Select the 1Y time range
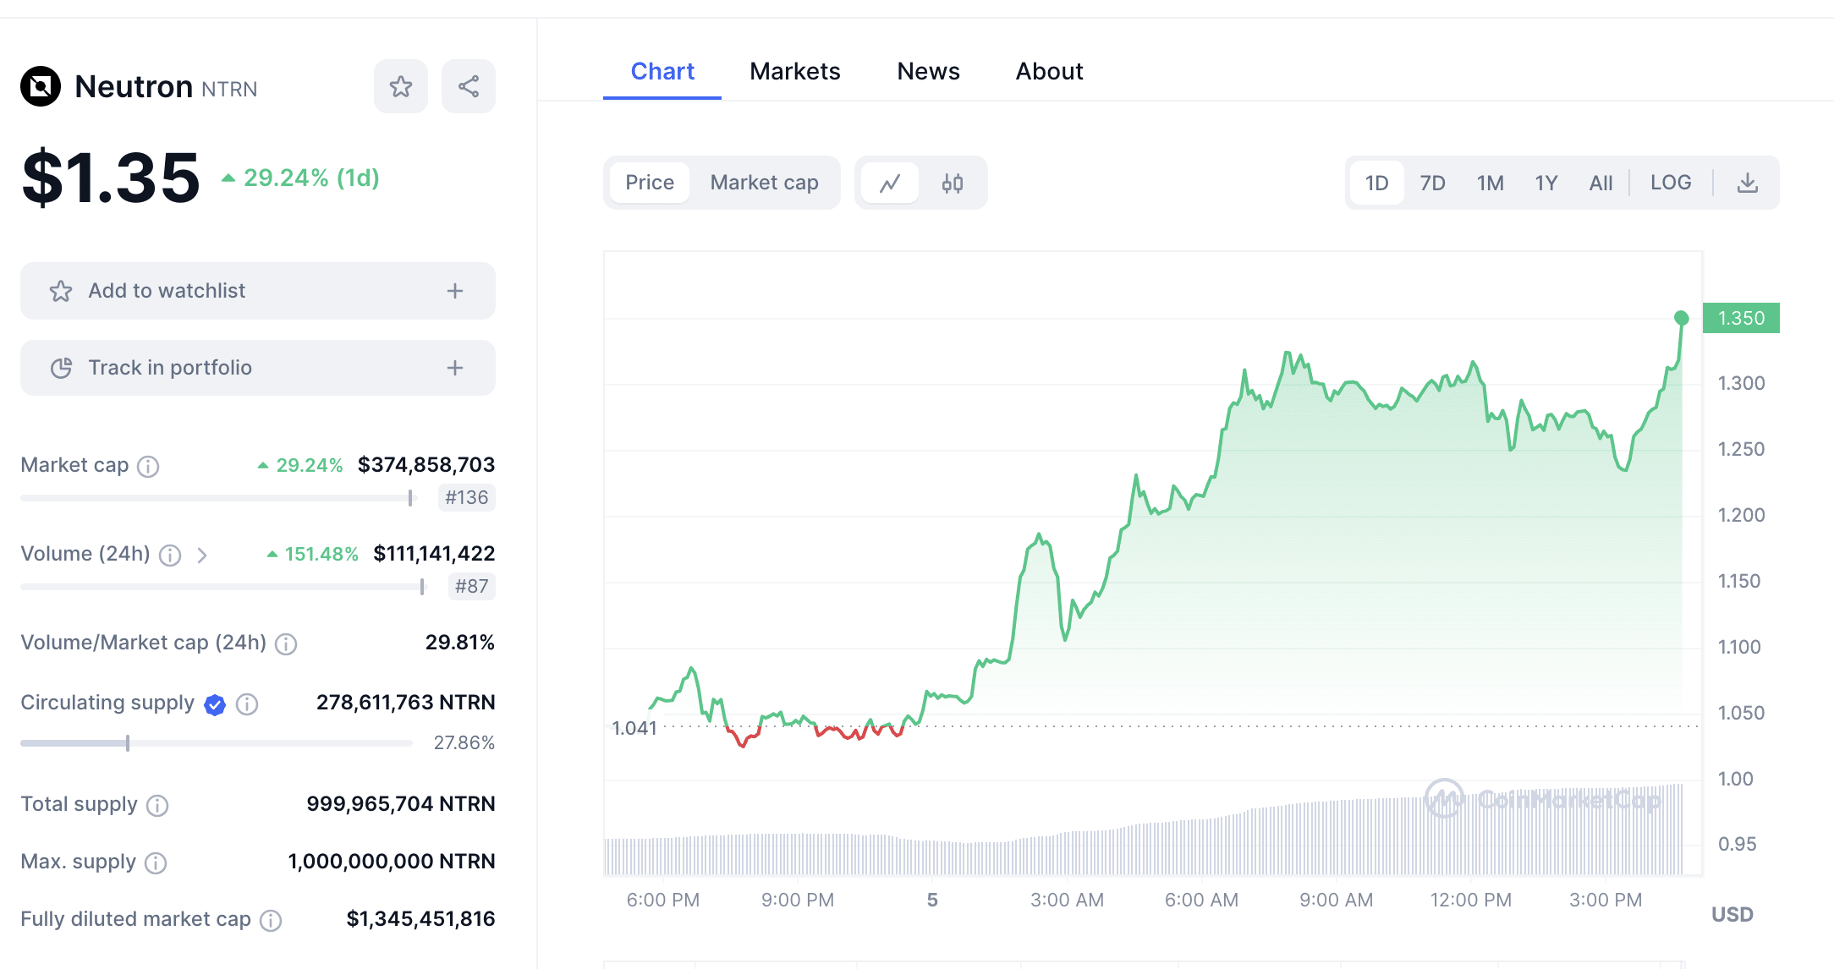The width and height of the screenshot is (1834, 969). (x=1546, y=183)
